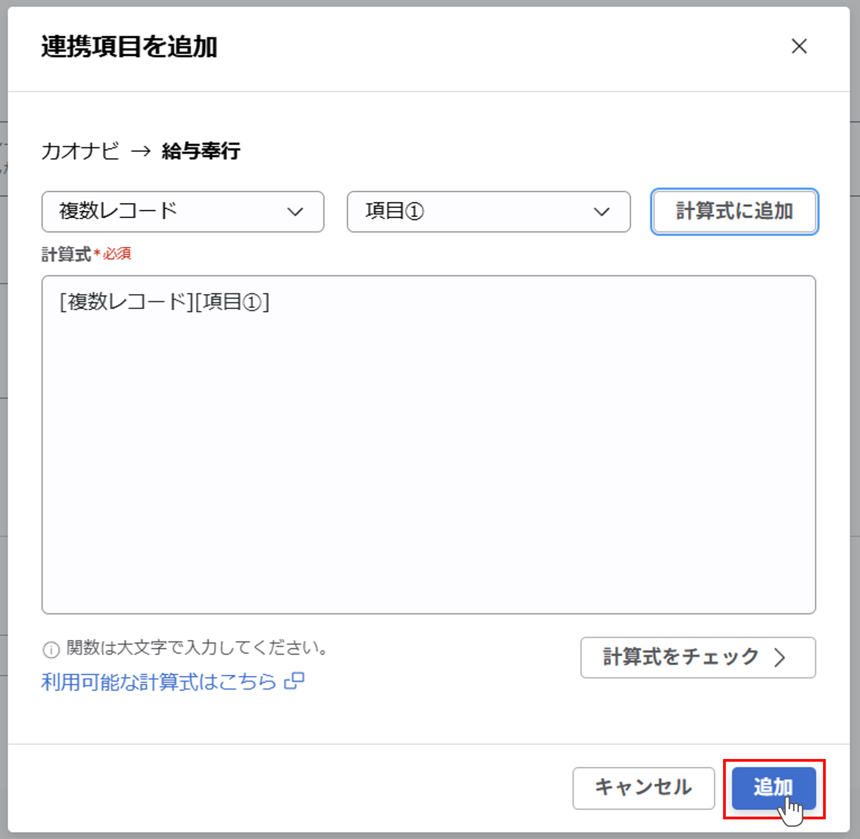The image size is (860, 839).
Task: Click the info icon beside 関数は大文字で入力してください
Action: 51,650
